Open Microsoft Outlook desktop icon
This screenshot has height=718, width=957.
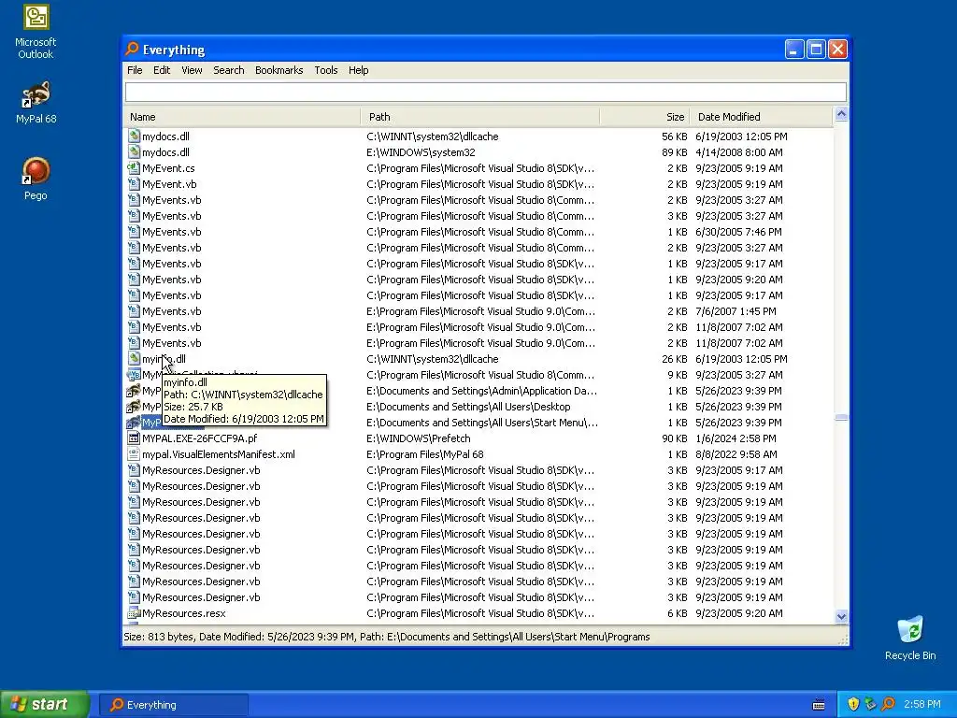coord(36,32)
